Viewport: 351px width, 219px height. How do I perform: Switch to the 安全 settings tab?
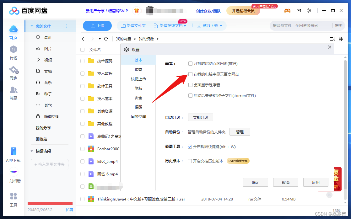138,98
